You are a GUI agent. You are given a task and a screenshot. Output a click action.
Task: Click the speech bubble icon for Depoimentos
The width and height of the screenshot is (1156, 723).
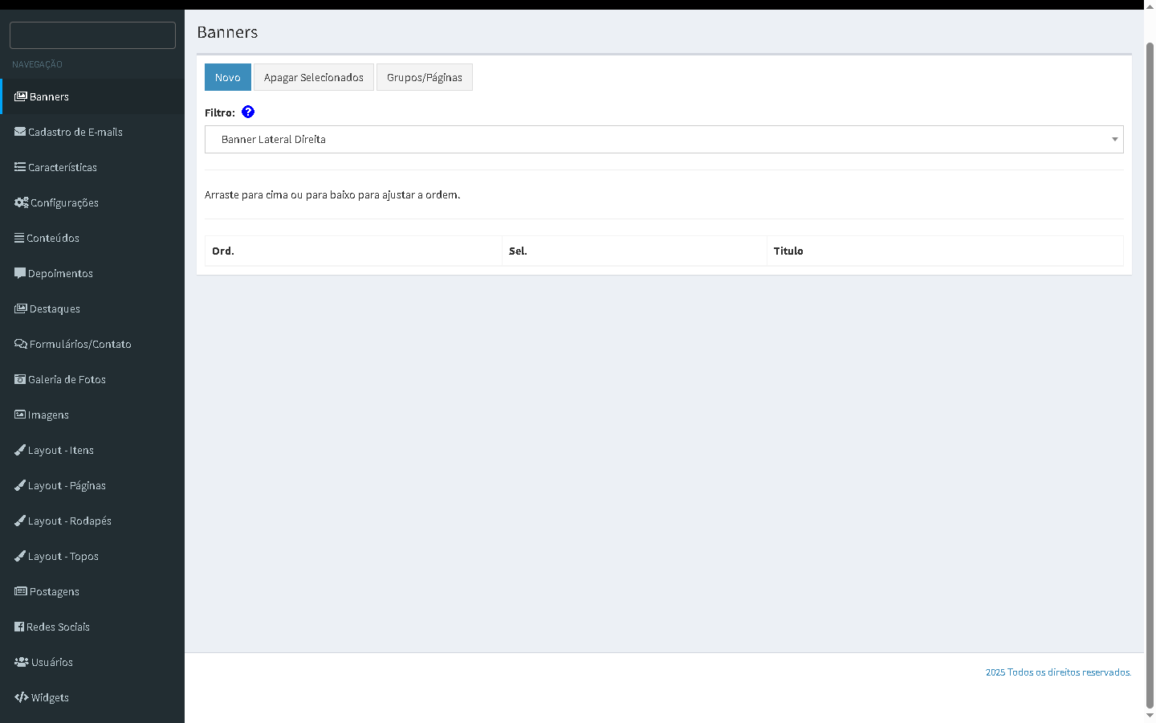click(20, 273)
